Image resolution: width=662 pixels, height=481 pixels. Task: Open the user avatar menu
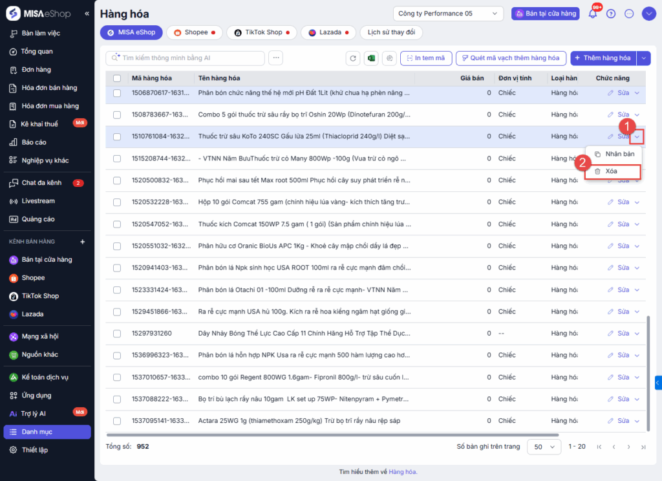648,14
